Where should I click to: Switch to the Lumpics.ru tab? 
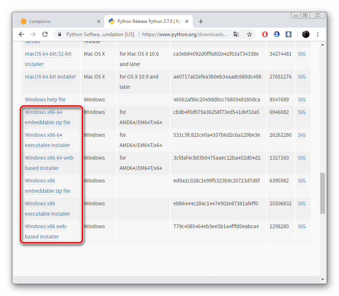tap(58, 21)
